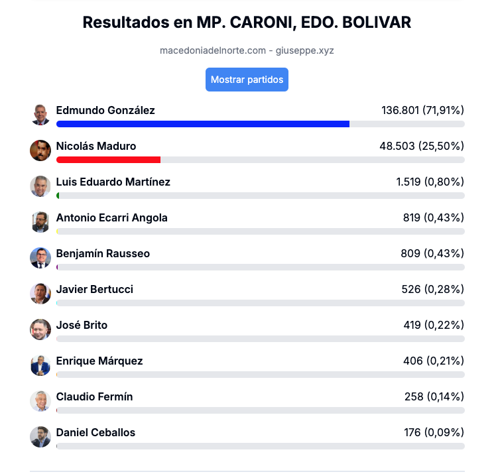The width and height of the screenshot is (496, 474).
Task: Select the Nicolás Maduro name label
Action: 96,146
